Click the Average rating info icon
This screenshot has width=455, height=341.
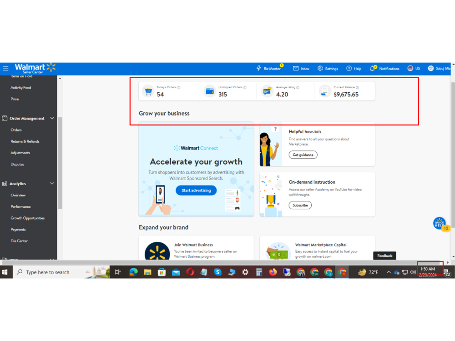pos(298,88)
